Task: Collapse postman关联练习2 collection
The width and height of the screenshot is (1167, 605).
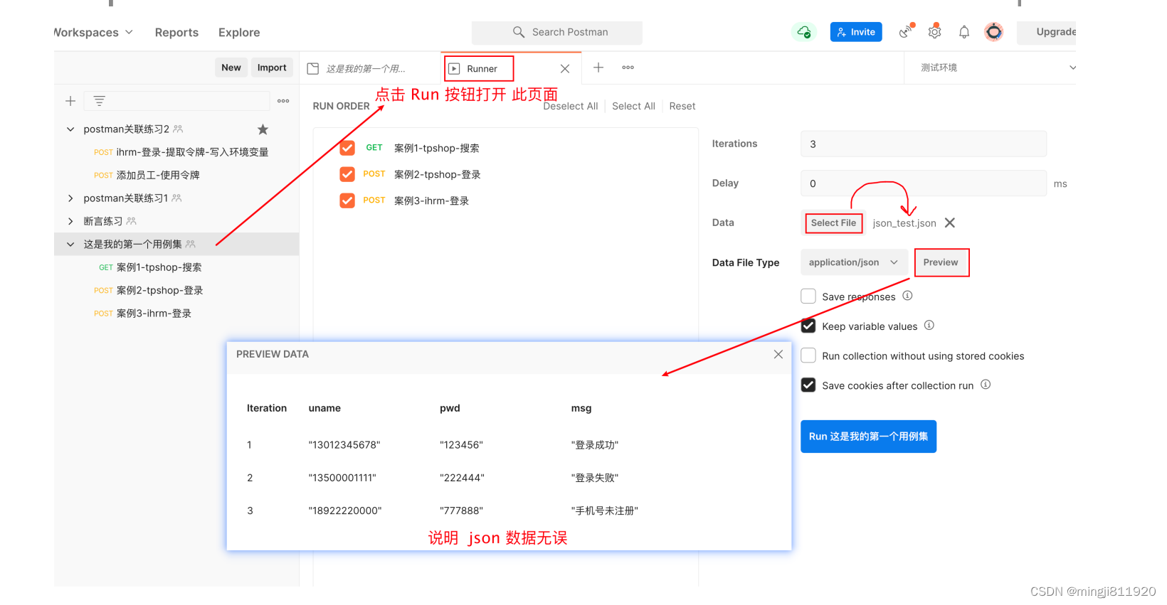Action: (70, 129)
